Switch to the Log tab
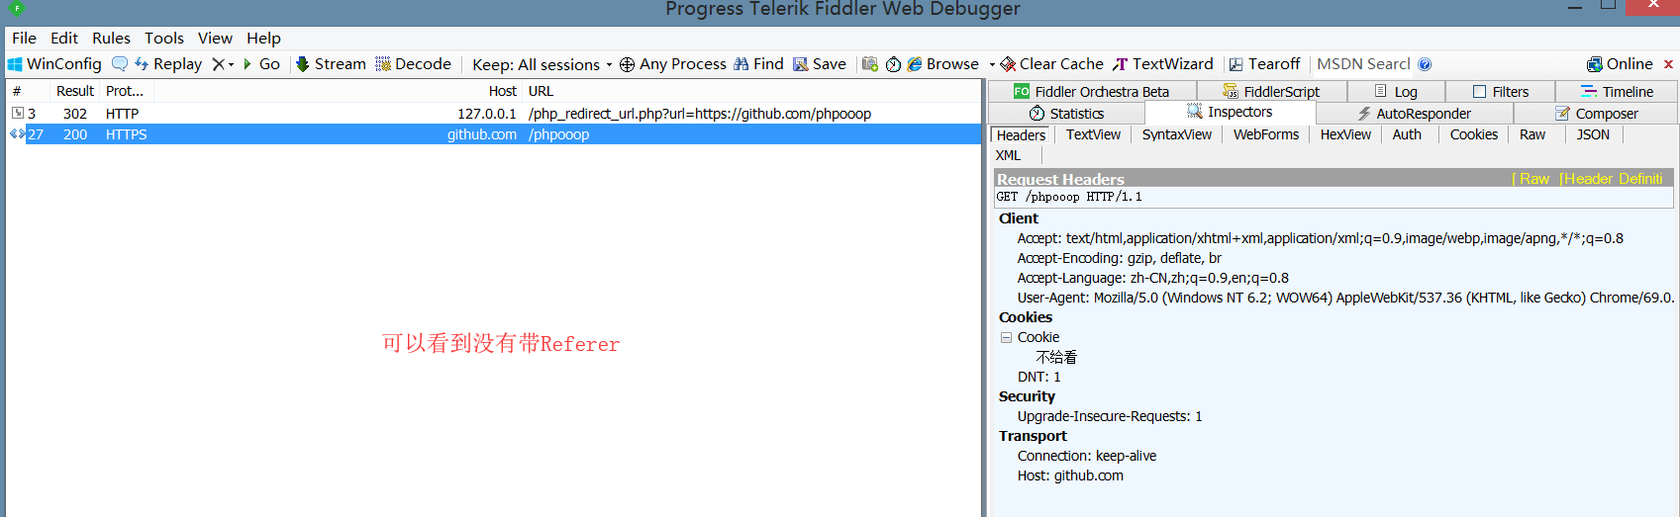1680x517 pixels. (1397, 92)
